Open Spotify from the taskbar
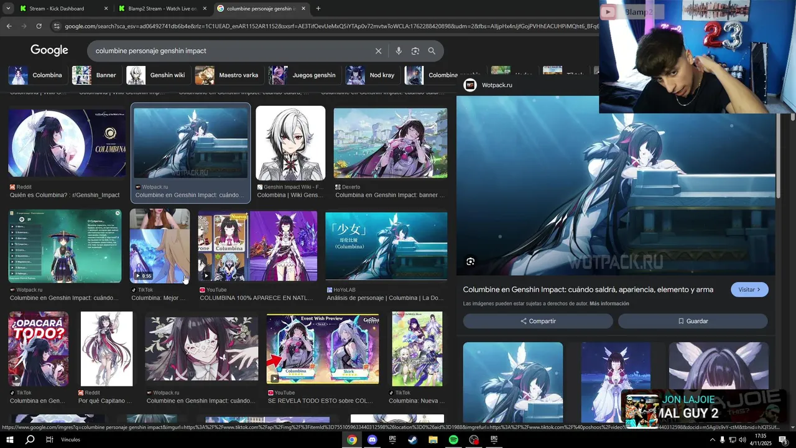The image size is (796, 448). tap(453, 440)
